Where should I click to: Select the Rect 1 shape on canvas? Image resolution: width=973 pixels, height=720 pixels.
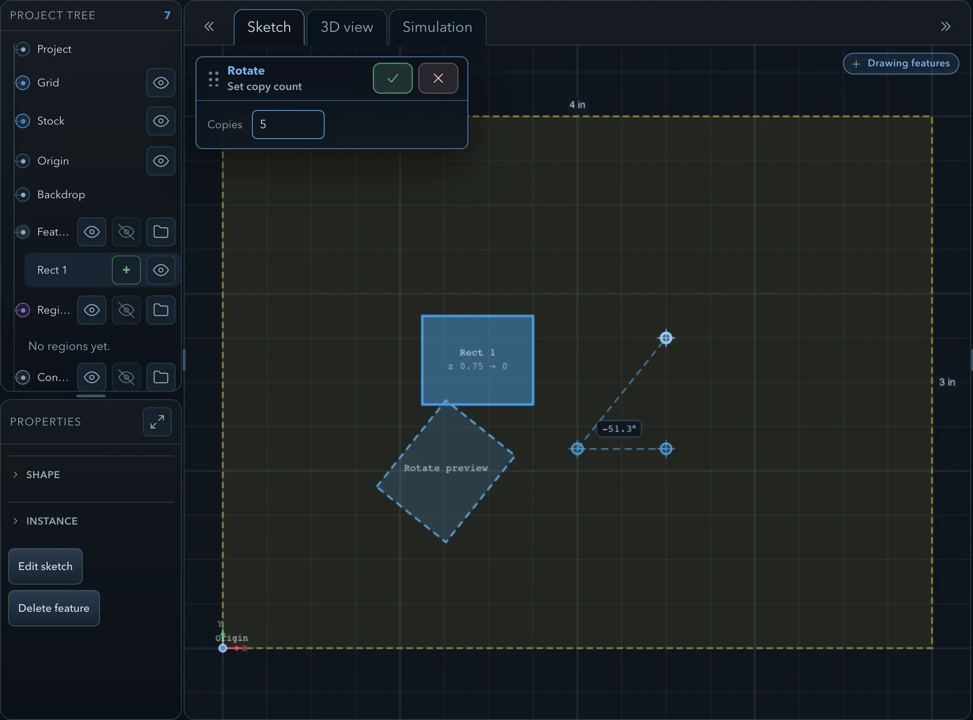pyautogui.click(x=477, y=359)
